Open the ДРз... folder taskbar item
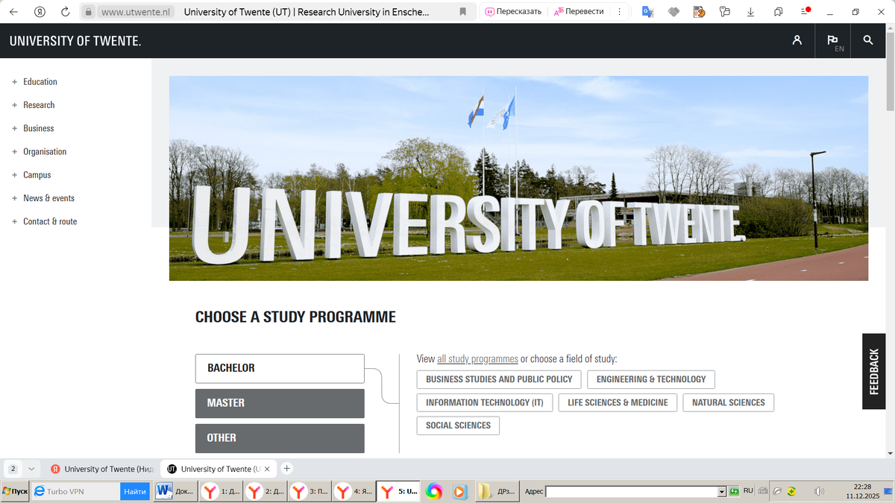 point(497,492)
